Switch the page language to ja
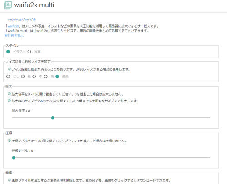 (x=14, y=19)
